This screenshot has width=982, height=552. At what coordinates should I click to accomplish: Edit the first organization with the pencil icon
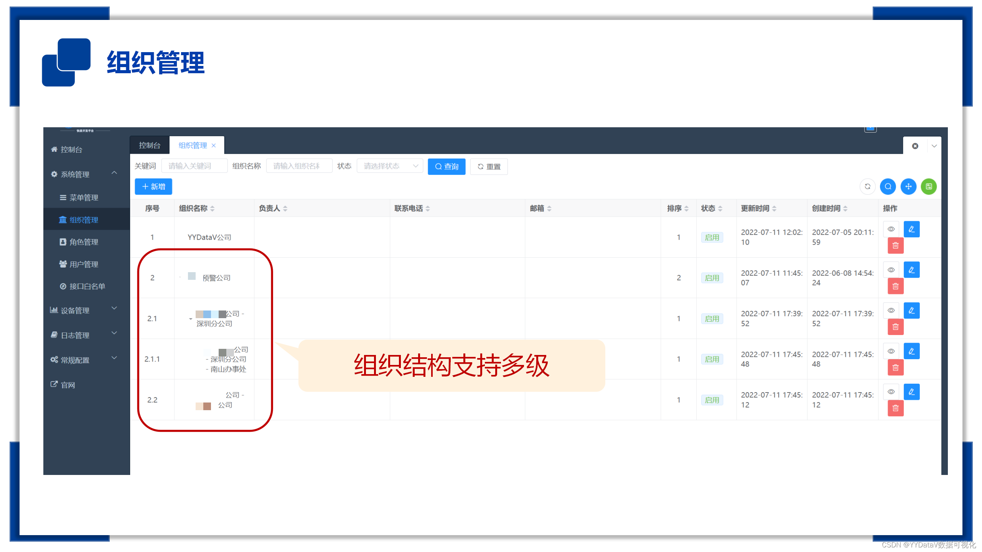click(912, 229)
